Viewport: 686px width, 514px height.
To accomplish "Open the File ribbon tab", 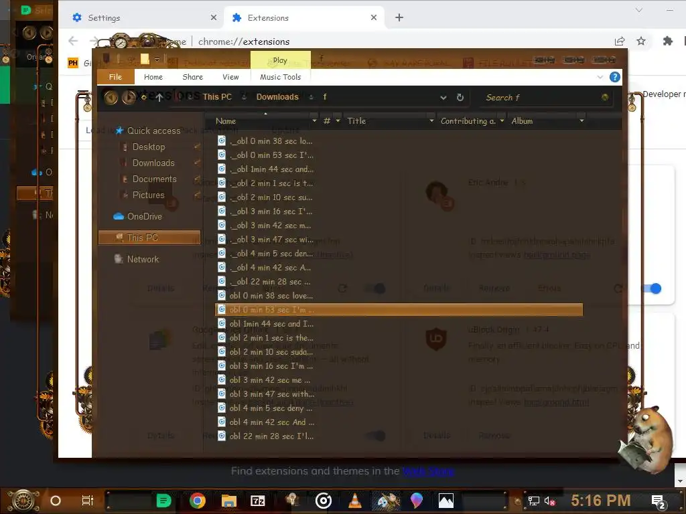I will pyautogui.click(x=115, y=77).
